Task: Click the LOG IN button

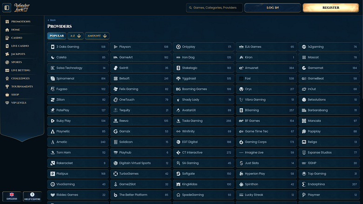Action: coord(272,7)
